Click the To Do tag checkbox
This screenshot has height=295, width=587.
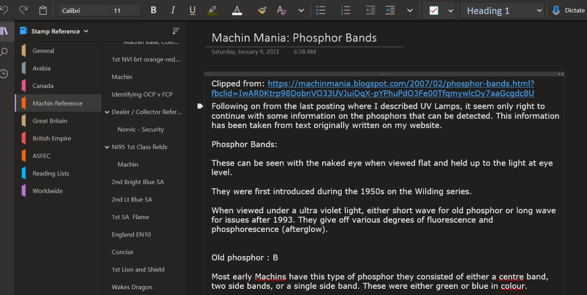coord(434,11)
